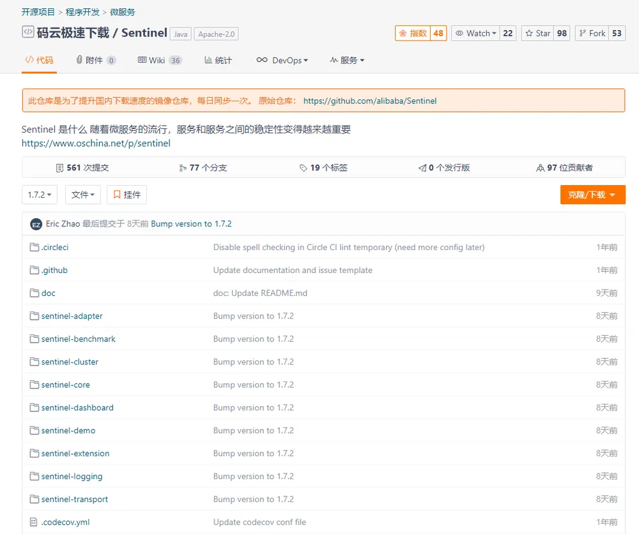Click the repository code icon beside 码云极速下载
The width and height of the screenshot is (639, 534).
click(27, 32)
